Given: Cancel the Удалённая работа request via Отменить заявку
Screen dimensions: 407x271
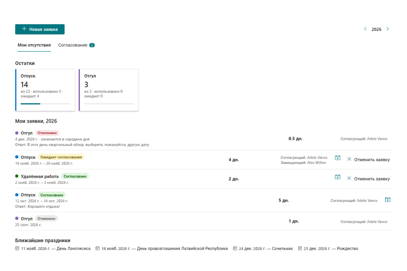Looking at the screenshot, I should click(x=368, y=179).
